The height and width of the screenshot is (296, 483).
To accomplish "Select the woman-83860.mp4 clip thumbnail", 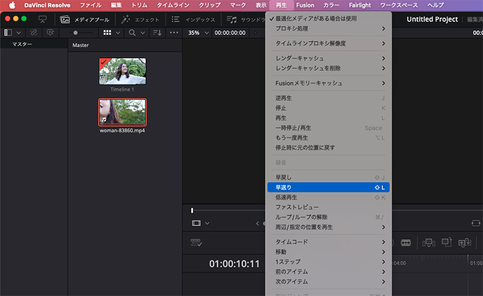I will point(123,112).
